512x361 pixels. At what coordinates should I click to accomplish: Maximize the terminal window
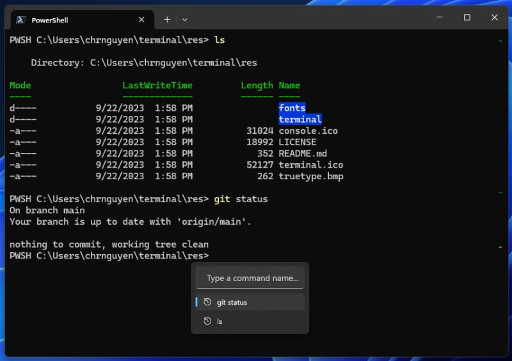pos(467,18)
